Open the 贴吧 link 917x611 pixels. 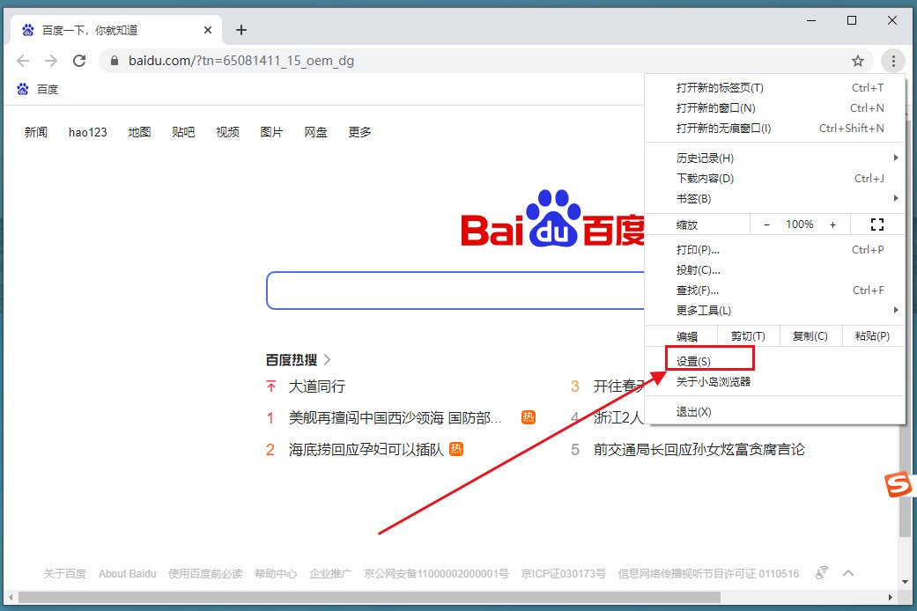click(183, 132)
